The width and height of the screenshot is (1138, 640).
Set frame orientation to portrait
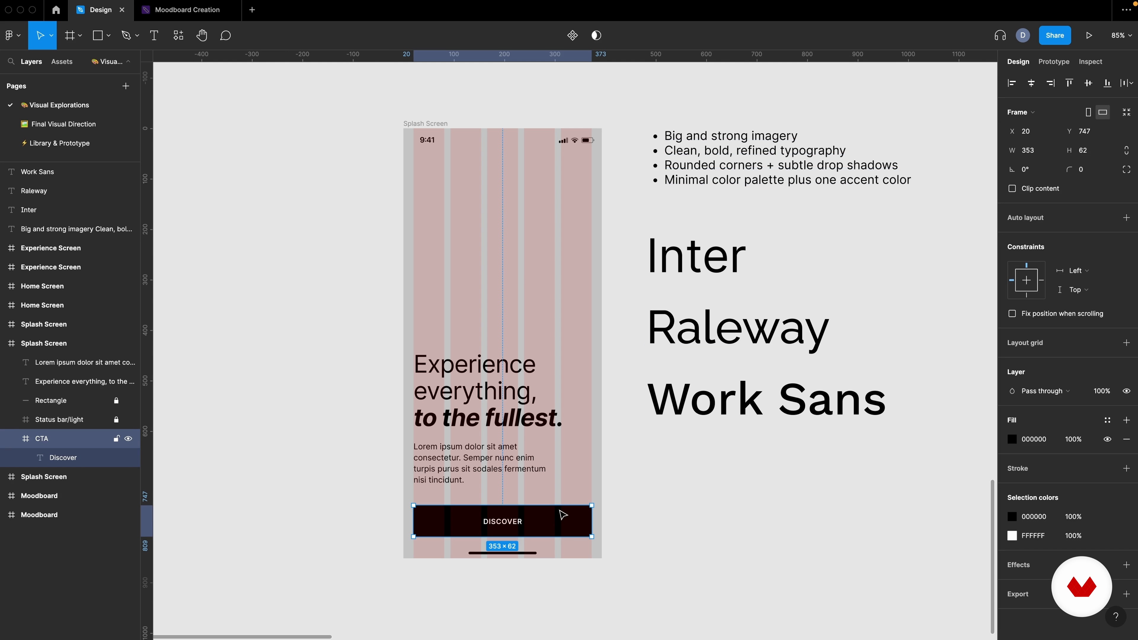pos(1089,112)
